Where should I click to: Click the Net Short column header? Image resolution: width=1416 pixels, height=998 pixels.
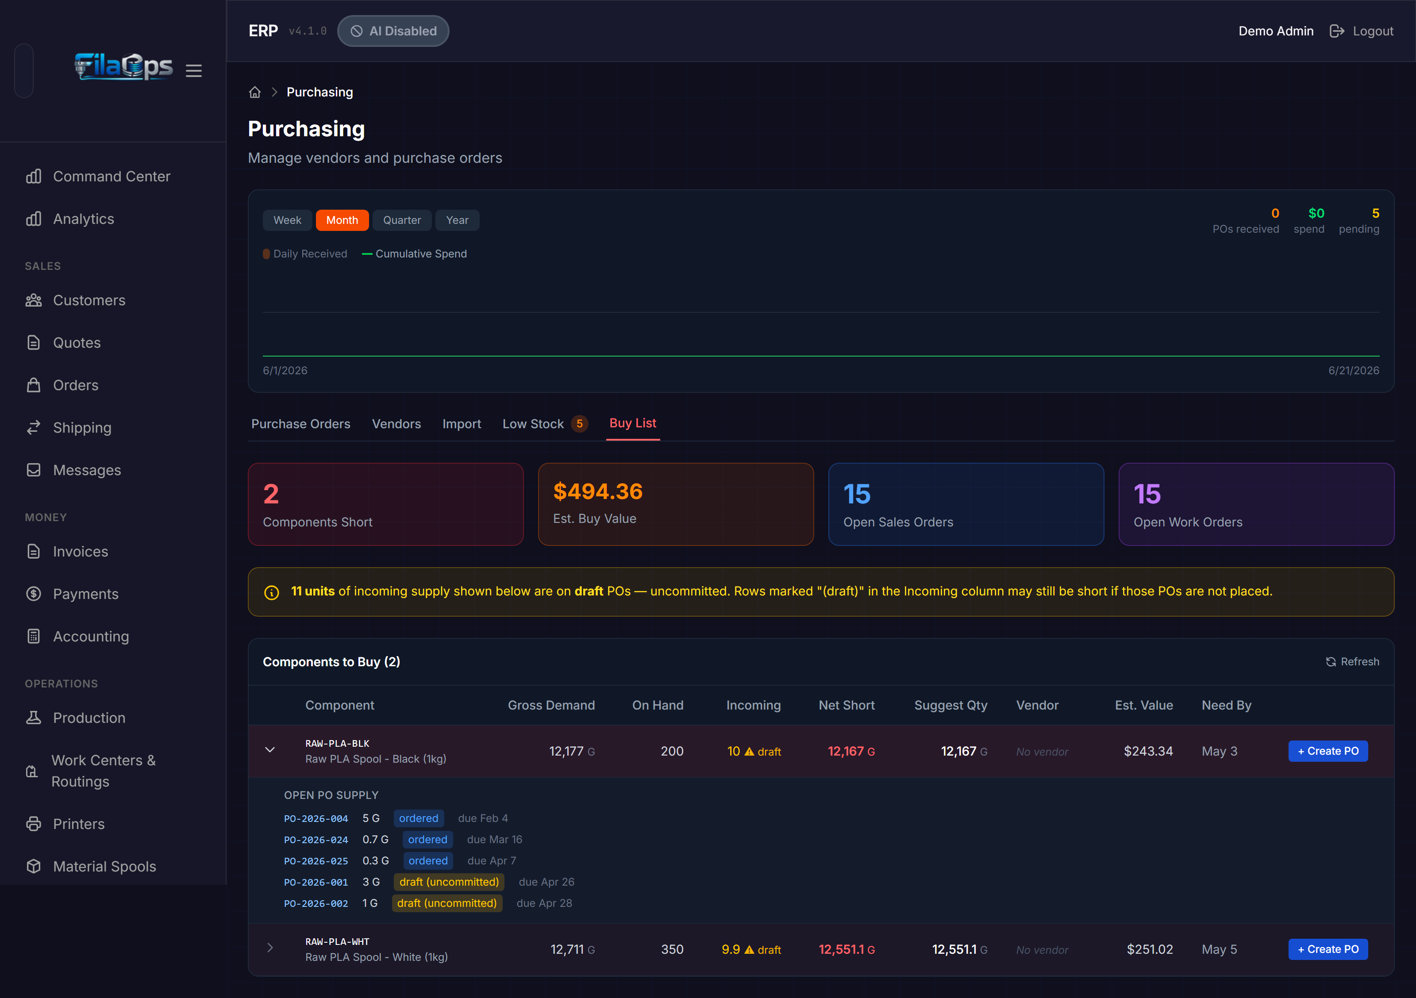click(x=846, y=706)
